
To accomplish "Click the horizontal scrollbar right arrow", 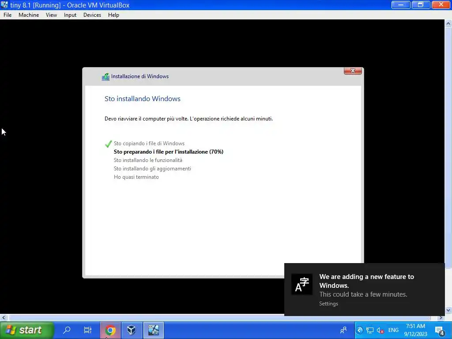I will pos(441,318).
